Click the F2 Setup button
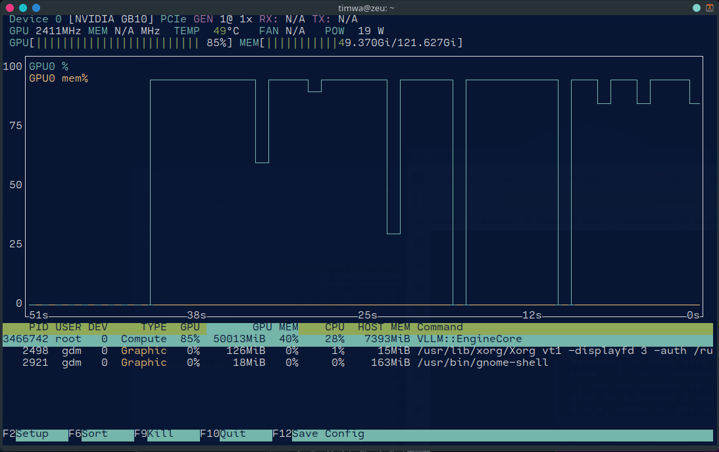 [x=36, y=434]
